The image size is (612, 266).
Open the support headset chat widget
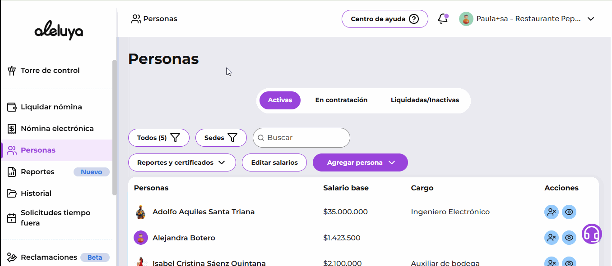pyautogui.click(x=592, y=234)
